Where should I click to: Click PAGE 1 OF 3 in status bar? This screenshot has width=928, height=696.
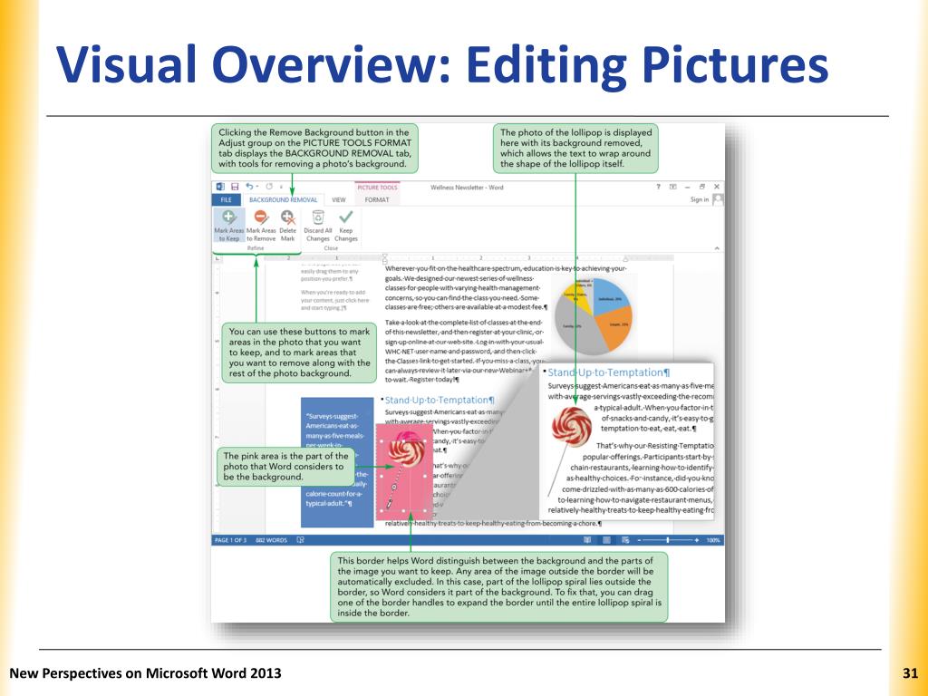(230, 540)
